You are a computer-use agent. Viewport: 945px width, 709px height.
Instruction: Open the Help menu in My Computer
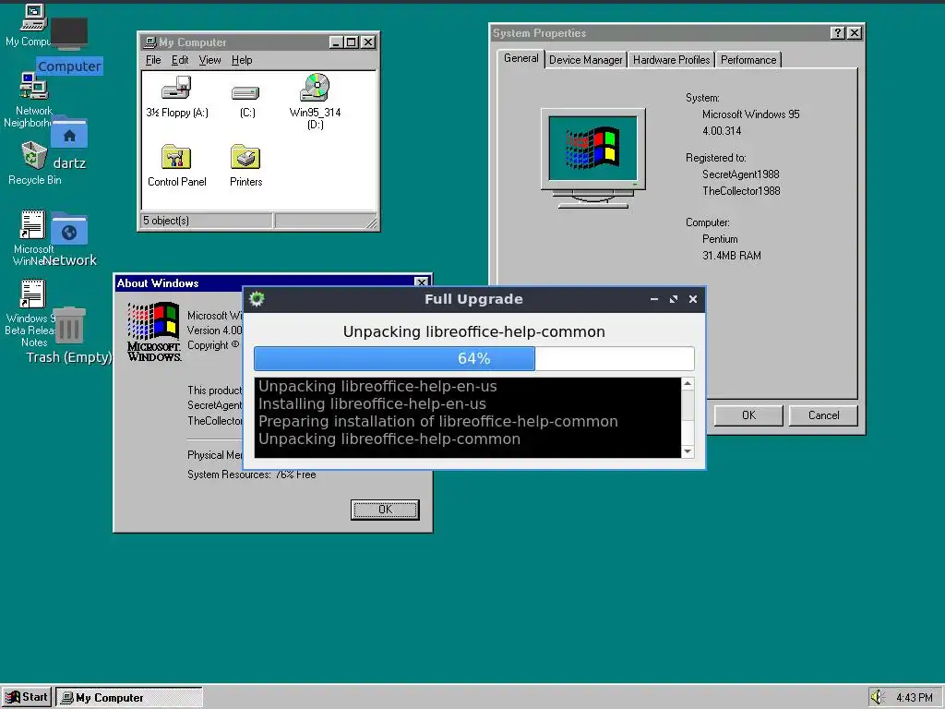pos(242,60)
